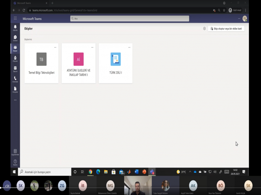The image size is (261, 195).
Task: Open PowerPoint from the taskbar
Action: 144,172
